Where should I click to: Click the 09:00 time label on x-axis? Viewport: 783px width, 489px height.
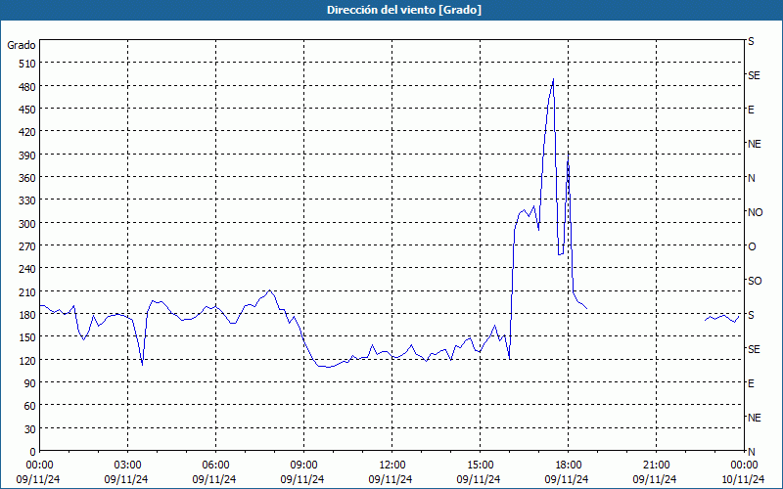pos(303,466)
